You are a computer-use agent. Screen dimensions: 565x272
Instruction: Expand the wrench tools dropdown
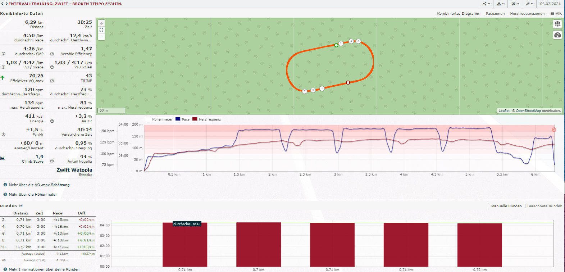529,4
